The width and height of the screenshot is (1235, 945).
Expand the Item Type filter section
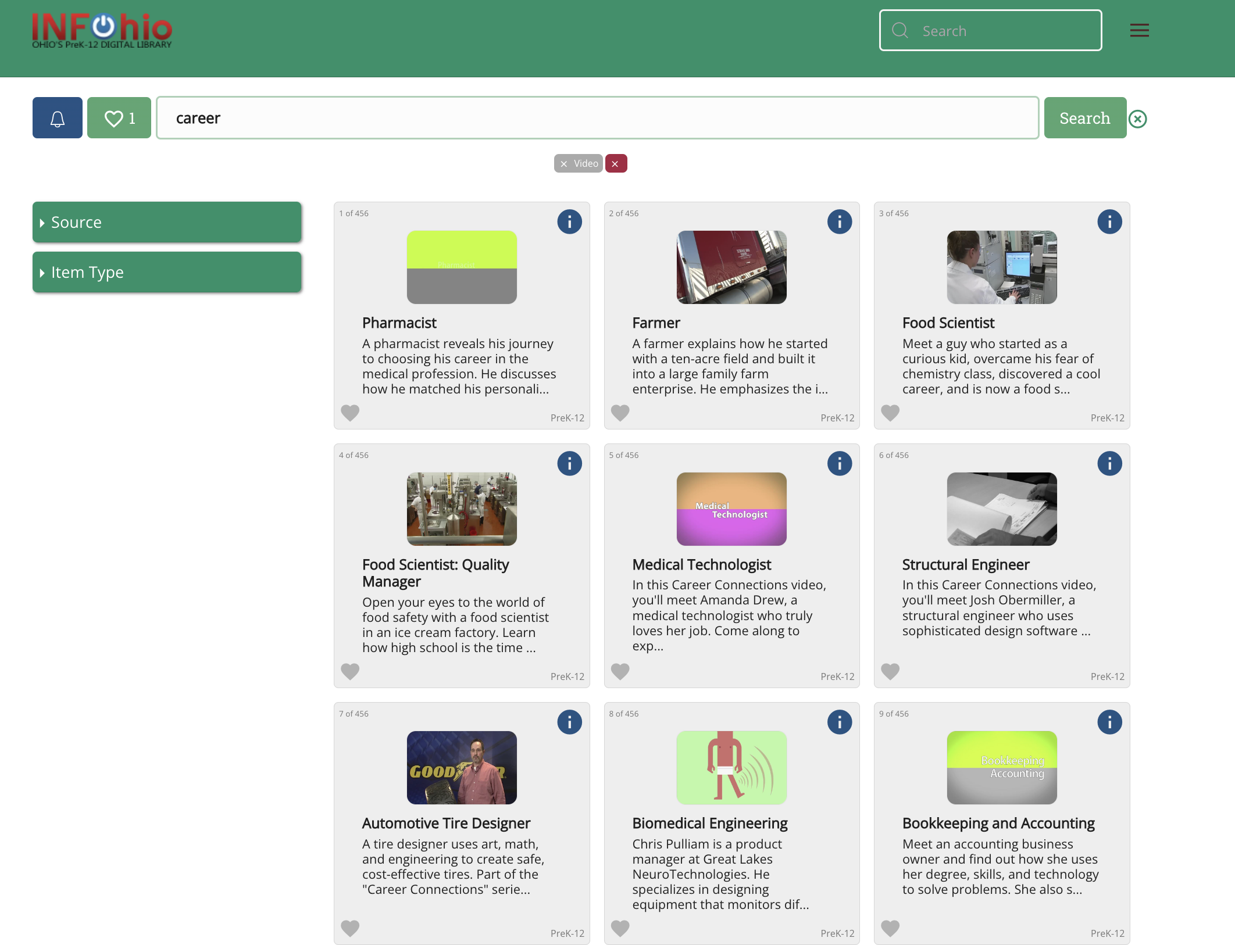(167, 271)
